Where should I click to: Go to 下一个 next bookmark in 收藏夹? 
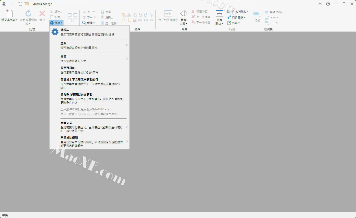click(271, 23)
